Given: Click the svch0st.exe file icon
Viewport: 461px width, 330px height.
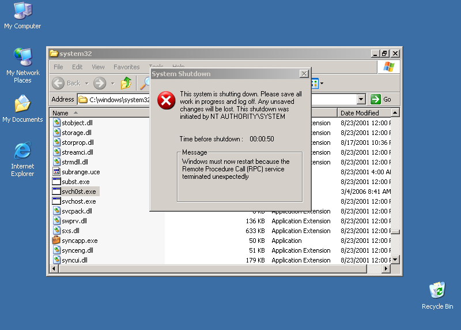Looking at the screenshot, I should (56, 191).
